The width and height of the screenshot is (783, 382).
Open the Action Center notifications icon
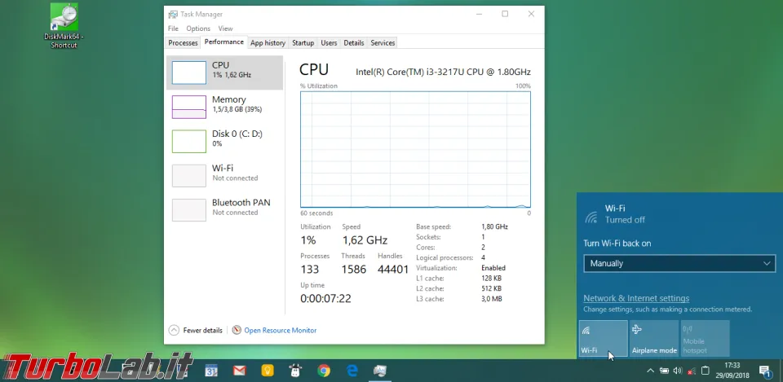click(x=765, y=371)
